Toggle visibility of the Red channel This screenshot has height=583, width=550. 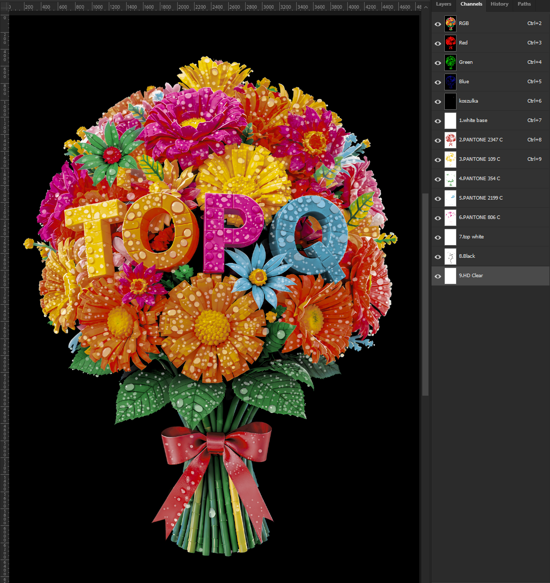point(438,43)
